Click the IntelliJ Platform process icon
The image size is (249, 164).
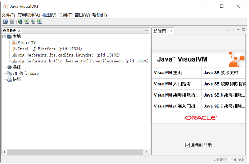pos(14,49)
